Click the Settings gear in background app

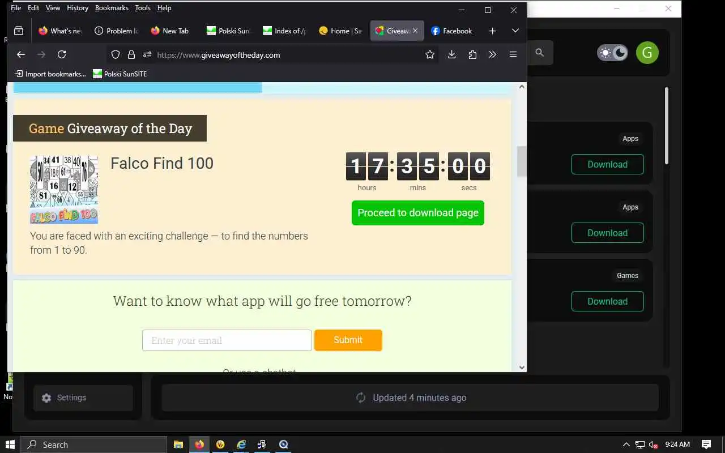(46, 398)
